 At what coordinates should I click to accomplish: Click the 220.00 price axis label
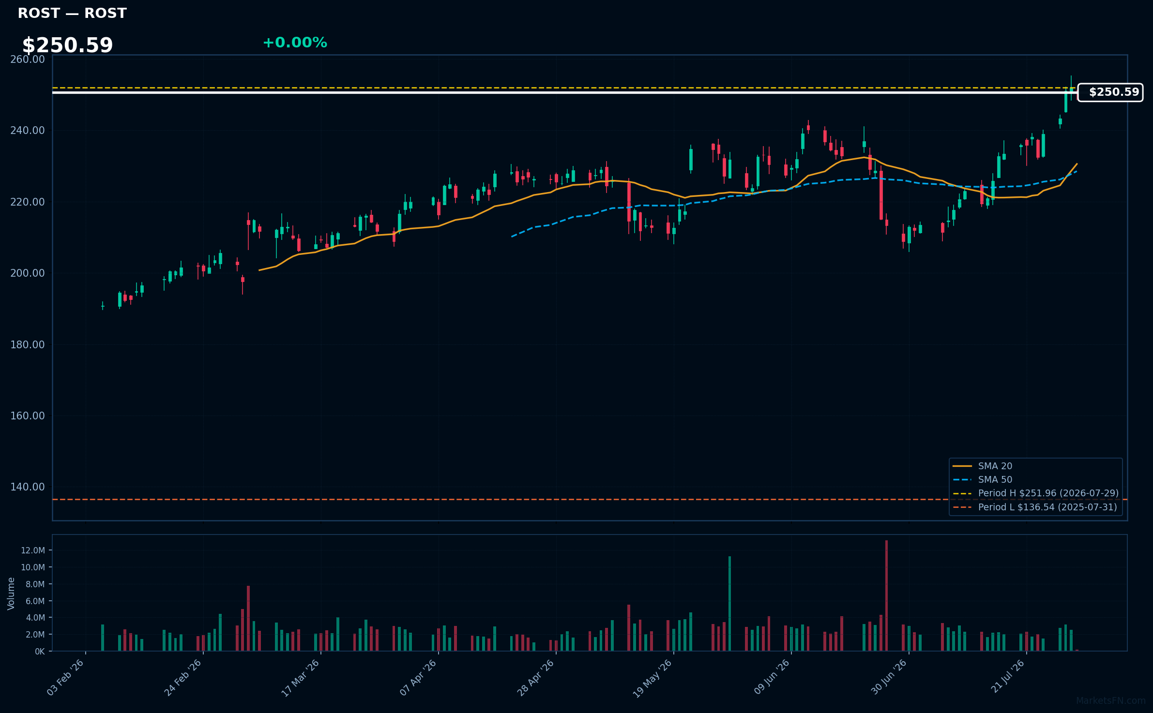point(28,202)
